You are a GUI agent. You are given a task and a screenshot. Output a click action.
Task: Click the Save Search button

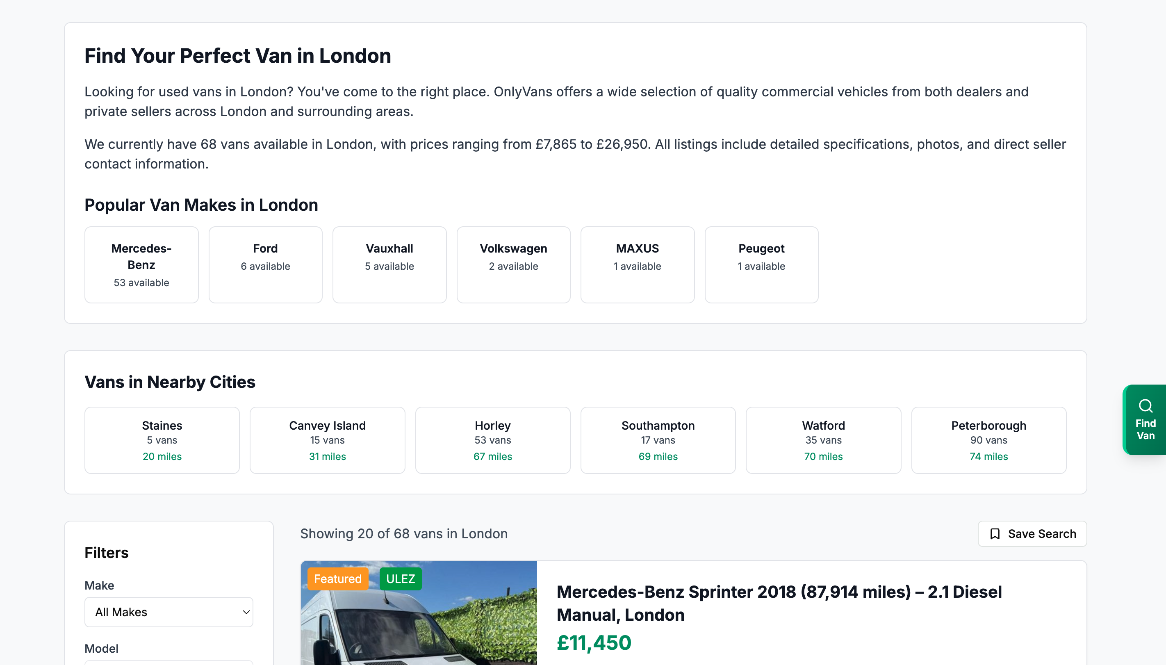[1033, 533]
